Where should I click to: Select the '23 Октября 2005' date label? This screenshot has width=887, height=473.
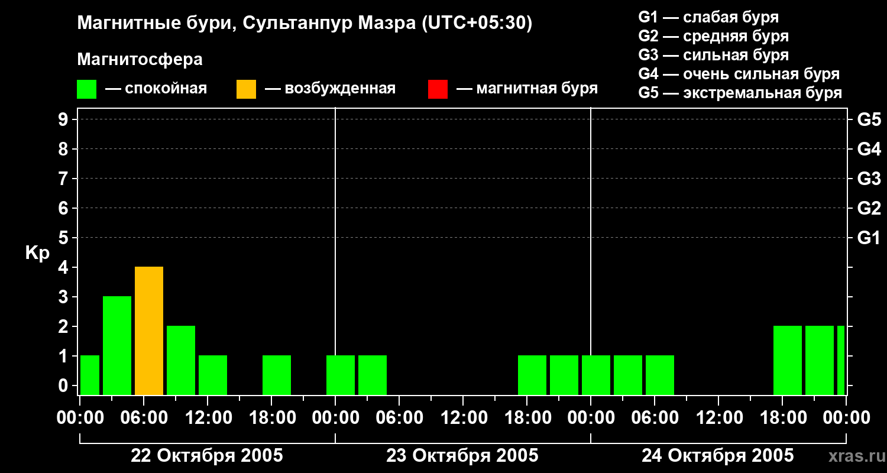point(462,456)
